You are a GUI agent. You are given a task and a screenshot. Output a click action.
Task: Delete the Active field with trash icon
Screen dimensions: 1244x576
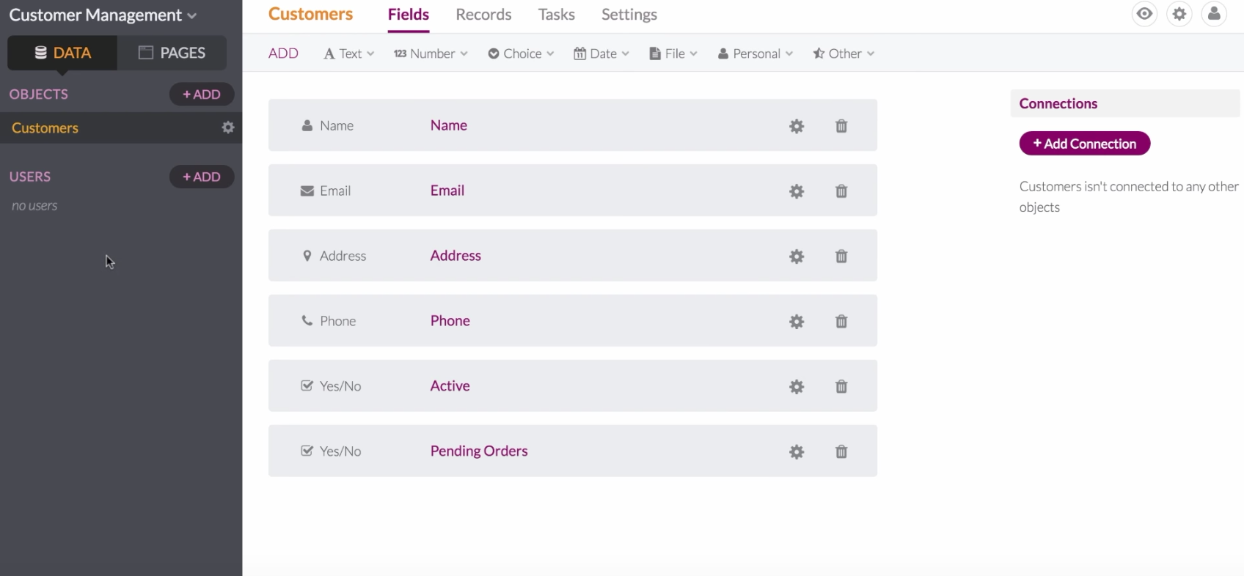point(841,387)
